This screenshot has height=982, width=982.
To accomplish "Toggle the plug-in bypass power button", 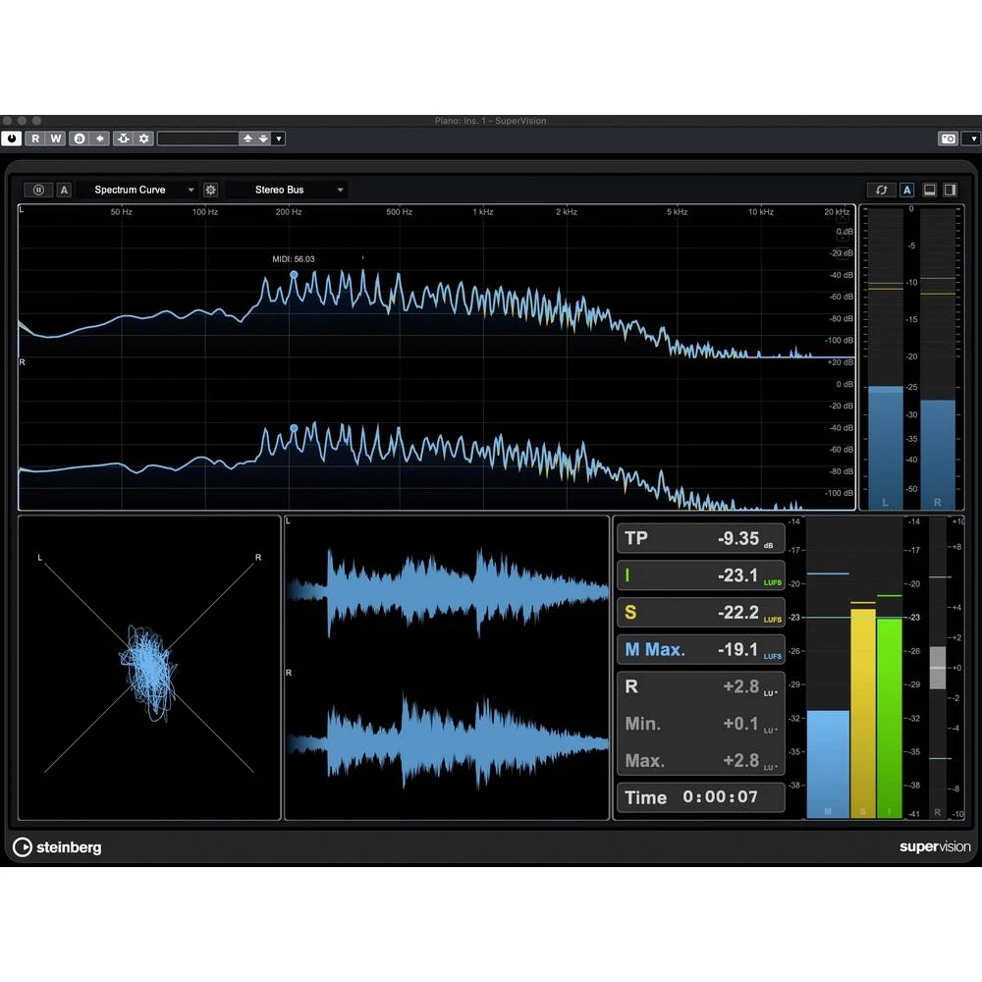I will click(11, 138).
